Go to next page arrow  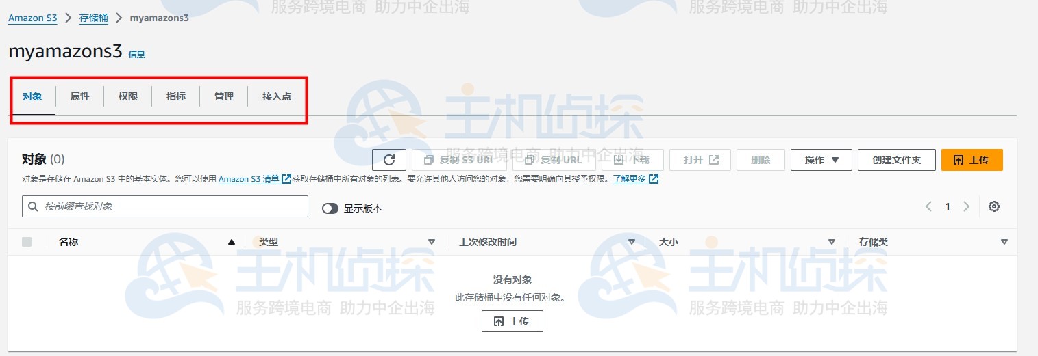click(967, 206)
